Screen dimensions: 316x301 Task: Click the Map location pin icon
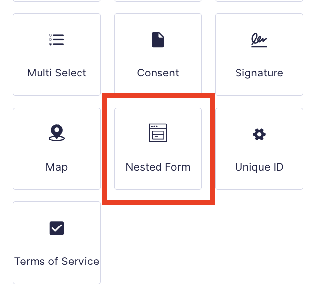57,133
